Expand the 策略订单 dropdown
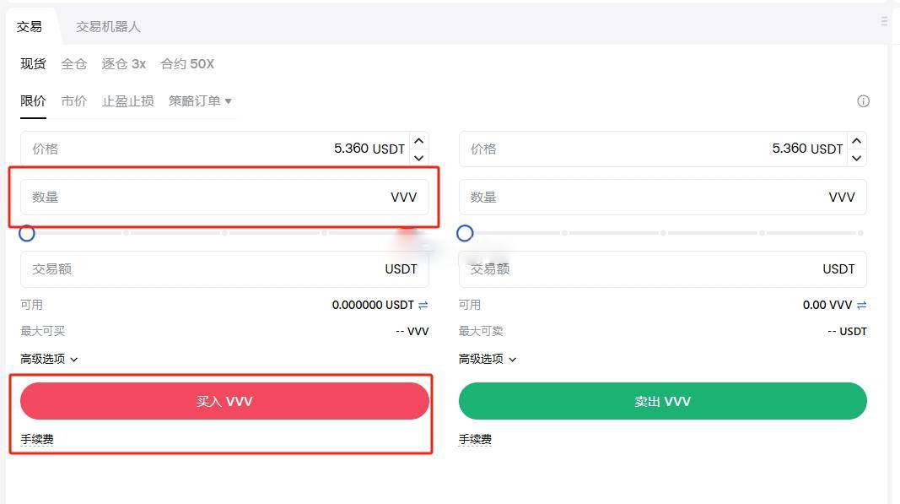 200,101
